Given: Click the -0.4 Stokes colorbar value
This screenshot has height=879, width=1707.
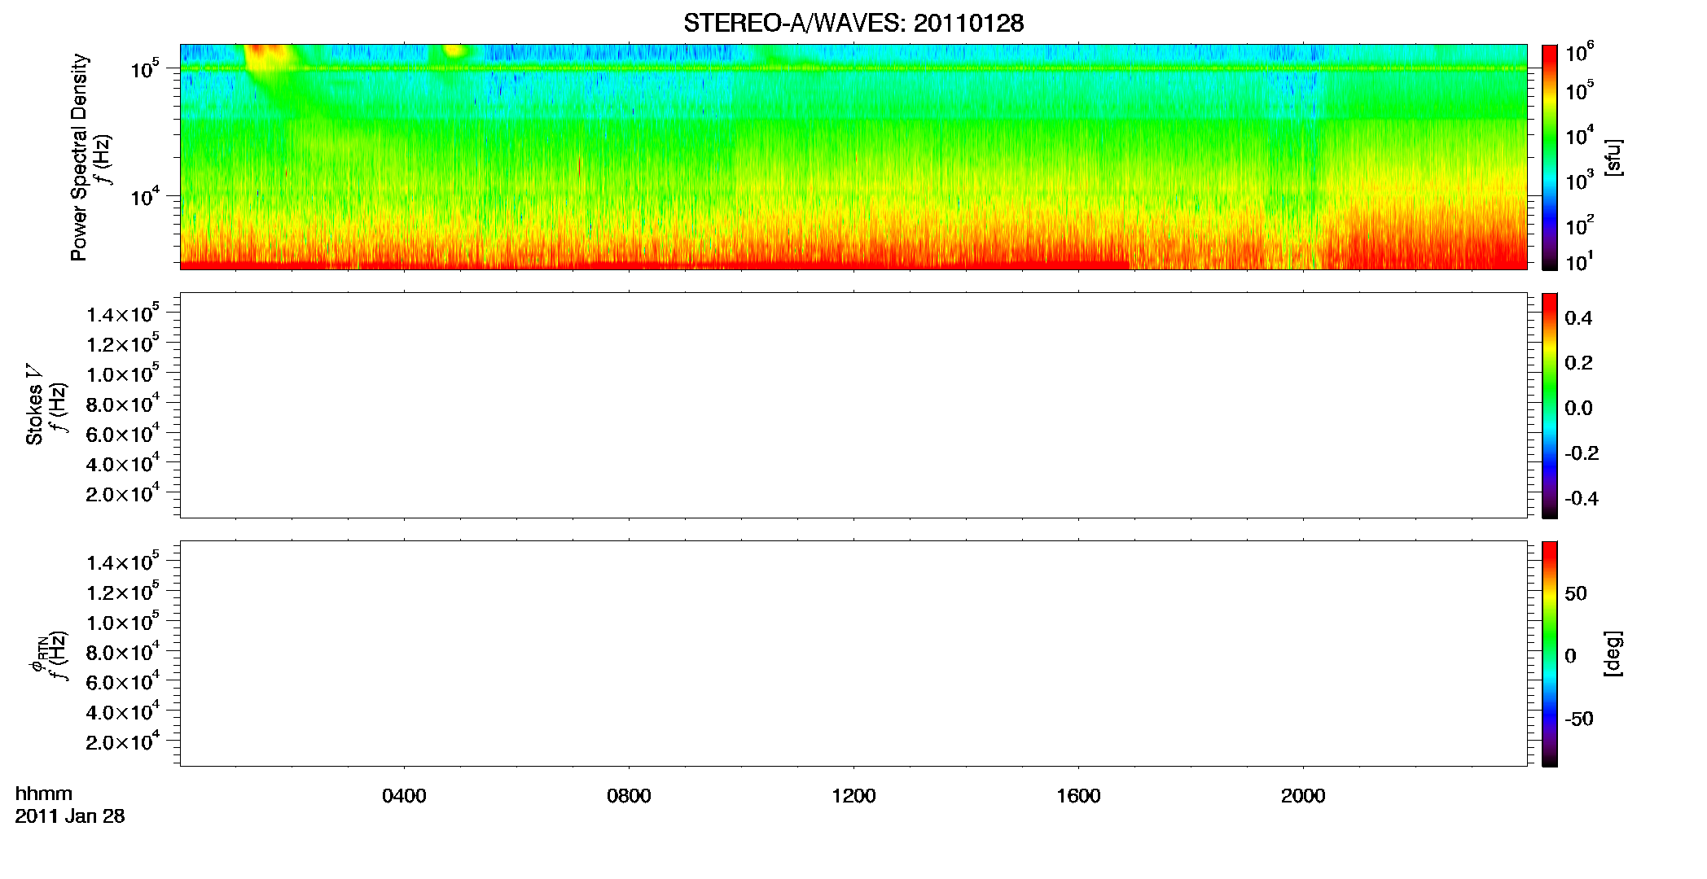Looking at the screenshot, I should pyautogui.click(x=1582, y=499).
